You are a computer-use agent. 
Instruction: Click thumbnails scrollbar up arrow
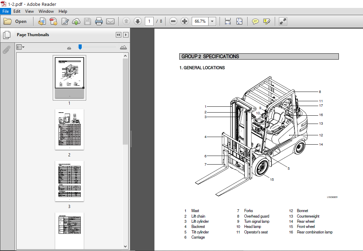(x=125, y=56)
